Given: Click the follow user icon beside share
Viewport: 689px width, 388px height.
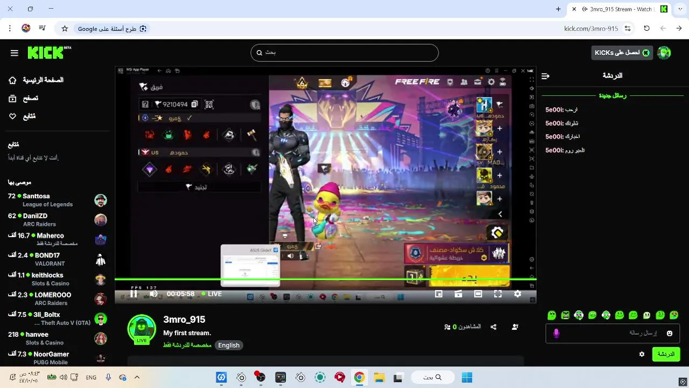Looking at the screenshot, I should (515, 327).
